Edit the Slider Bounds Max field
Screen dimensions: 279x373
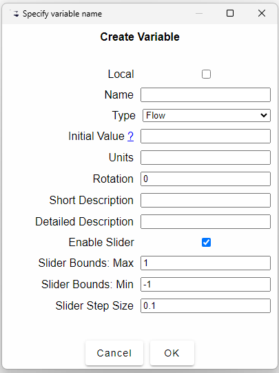(x=205, y=263)
